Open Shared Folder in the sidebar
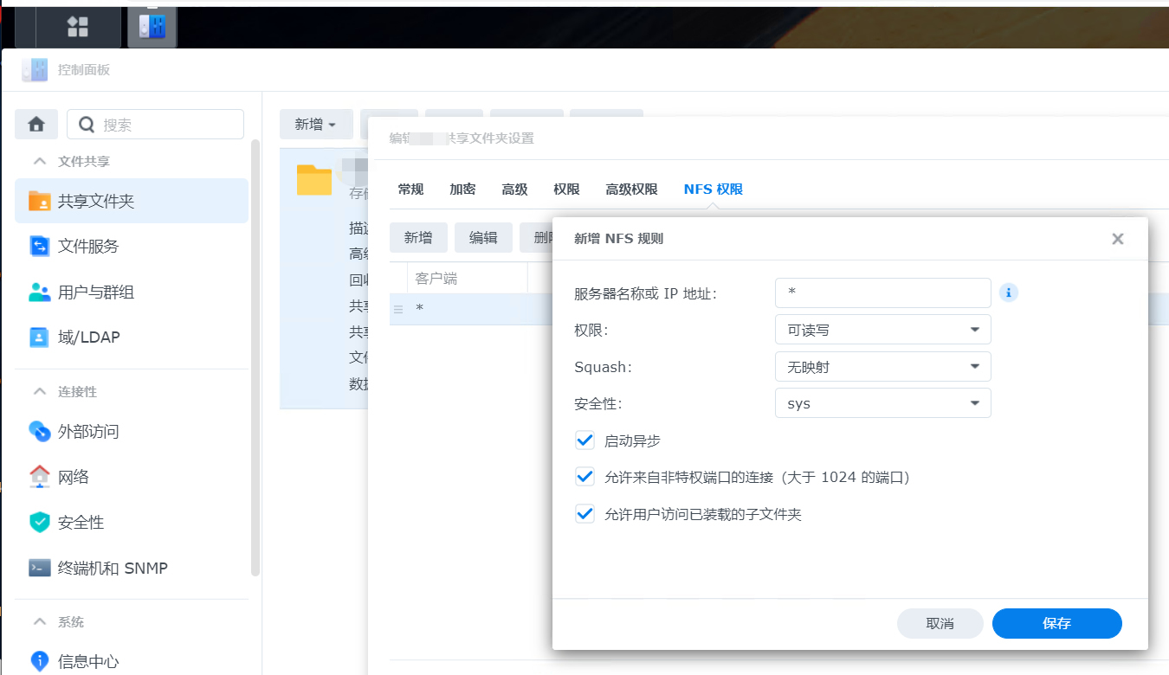 click(x=132, y=201)
